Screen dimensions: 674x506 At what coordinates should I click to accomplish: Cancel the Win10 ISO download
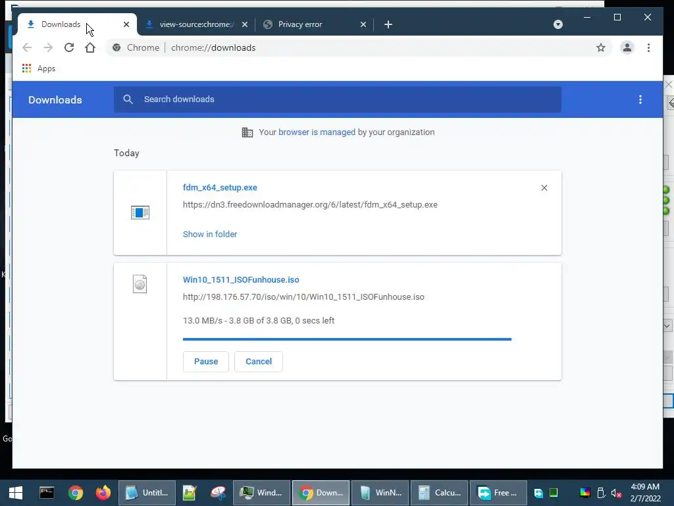tap(258, 362)
